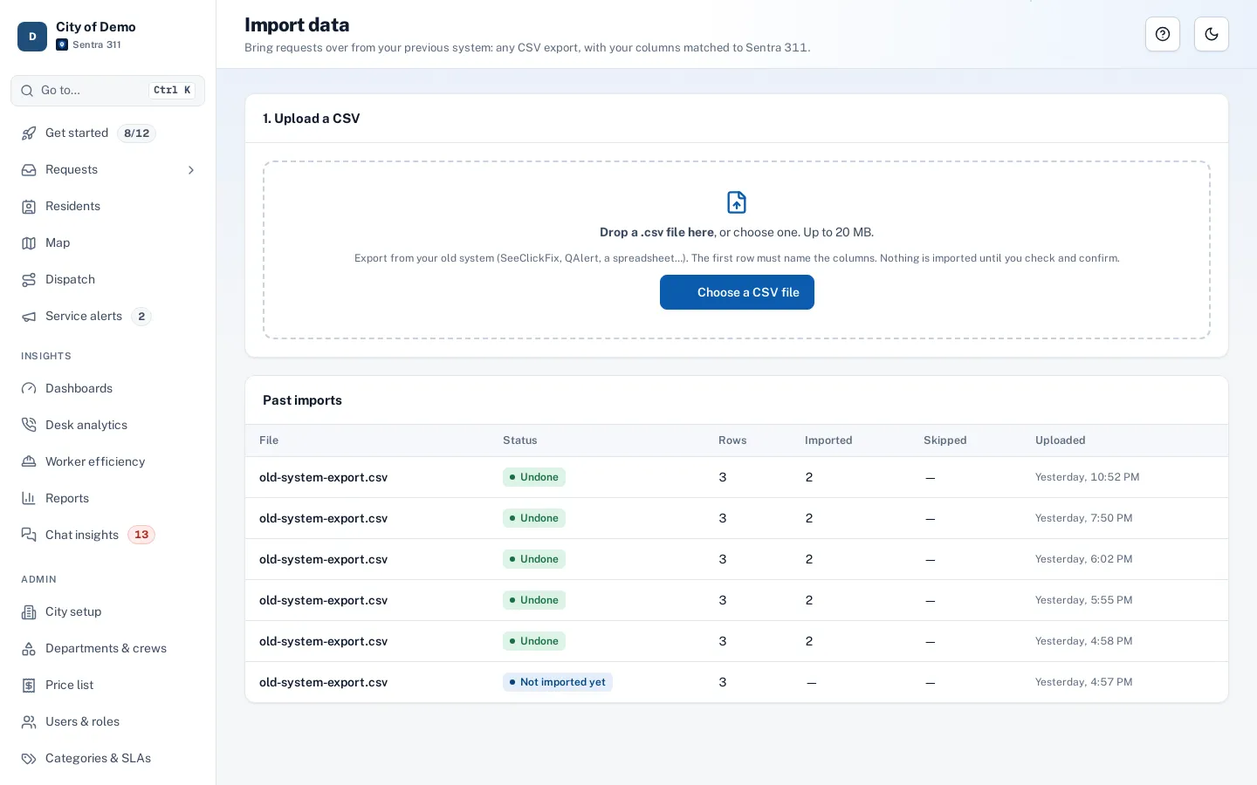Click the magnifier icon in Go to search
Screen dimensions: 1257x785
(27, 91)
